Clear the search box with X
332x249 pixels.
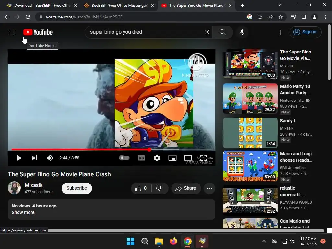[x=207, y=32]
